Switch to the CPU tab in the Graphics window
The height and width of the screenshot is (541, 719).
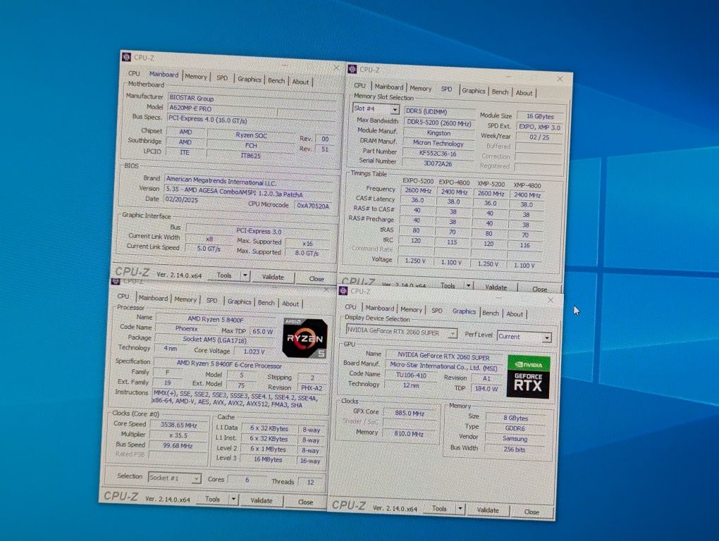click(x=350, y=307)
